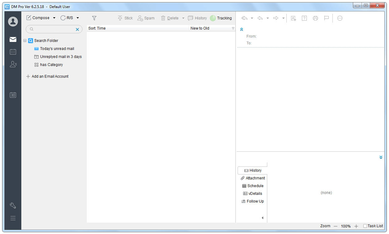Switch to the Schedule tab
Viewport: 389px width, 234px height.
pos(253,186)
